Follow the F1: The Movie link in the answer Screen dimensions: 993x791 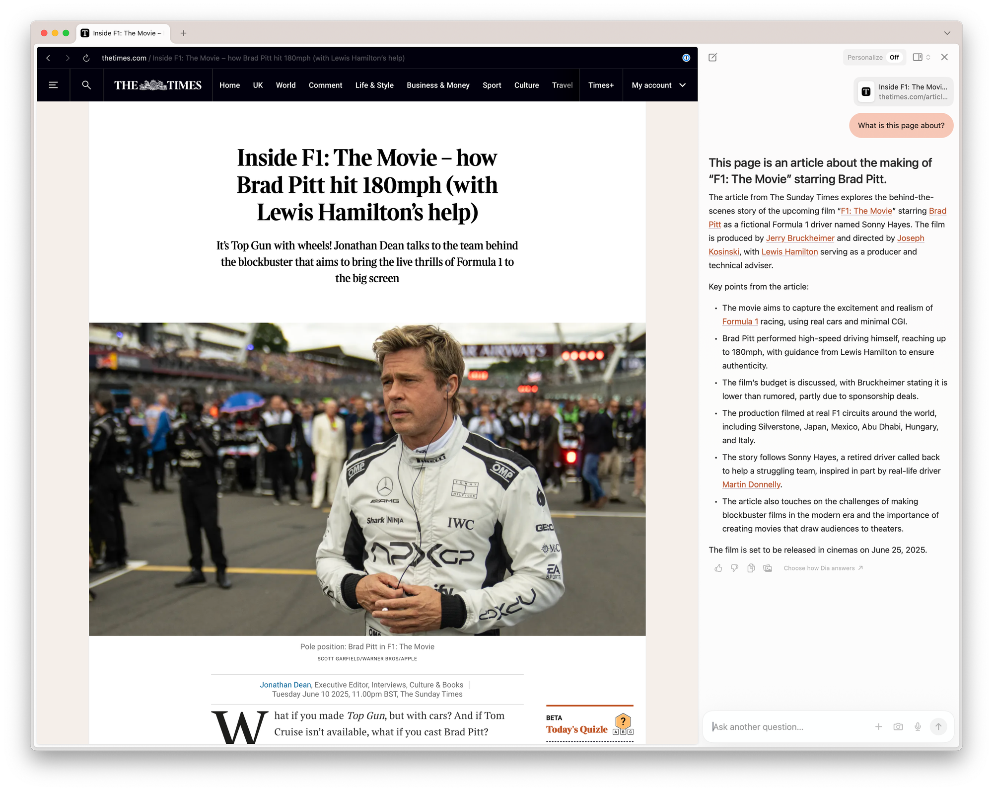point(866,211)
